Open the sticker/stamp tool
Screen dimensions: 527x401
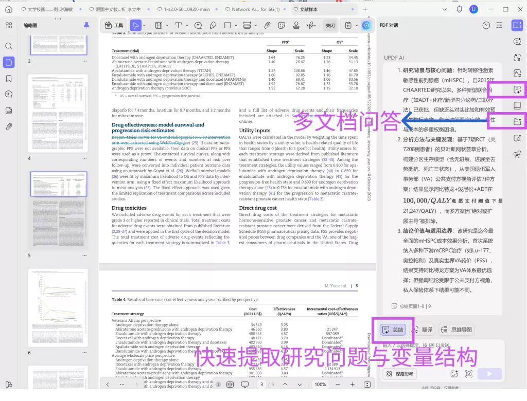point(282,25)
